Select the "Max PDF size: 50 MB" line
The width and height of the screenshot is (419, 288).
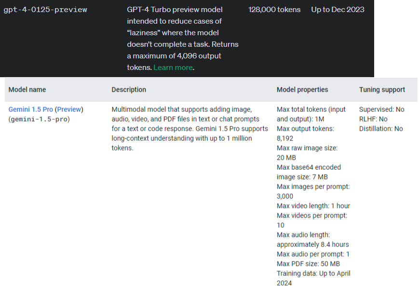pyautogui.click(x=309, y=264)
